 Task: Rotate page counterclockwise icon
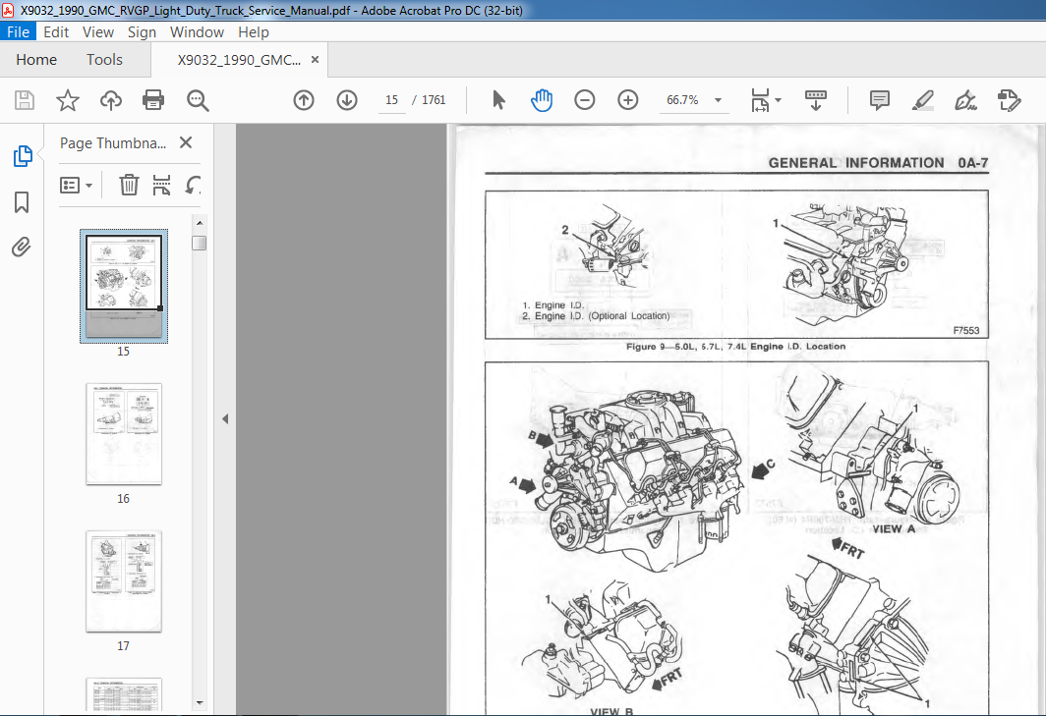point(192,185)
